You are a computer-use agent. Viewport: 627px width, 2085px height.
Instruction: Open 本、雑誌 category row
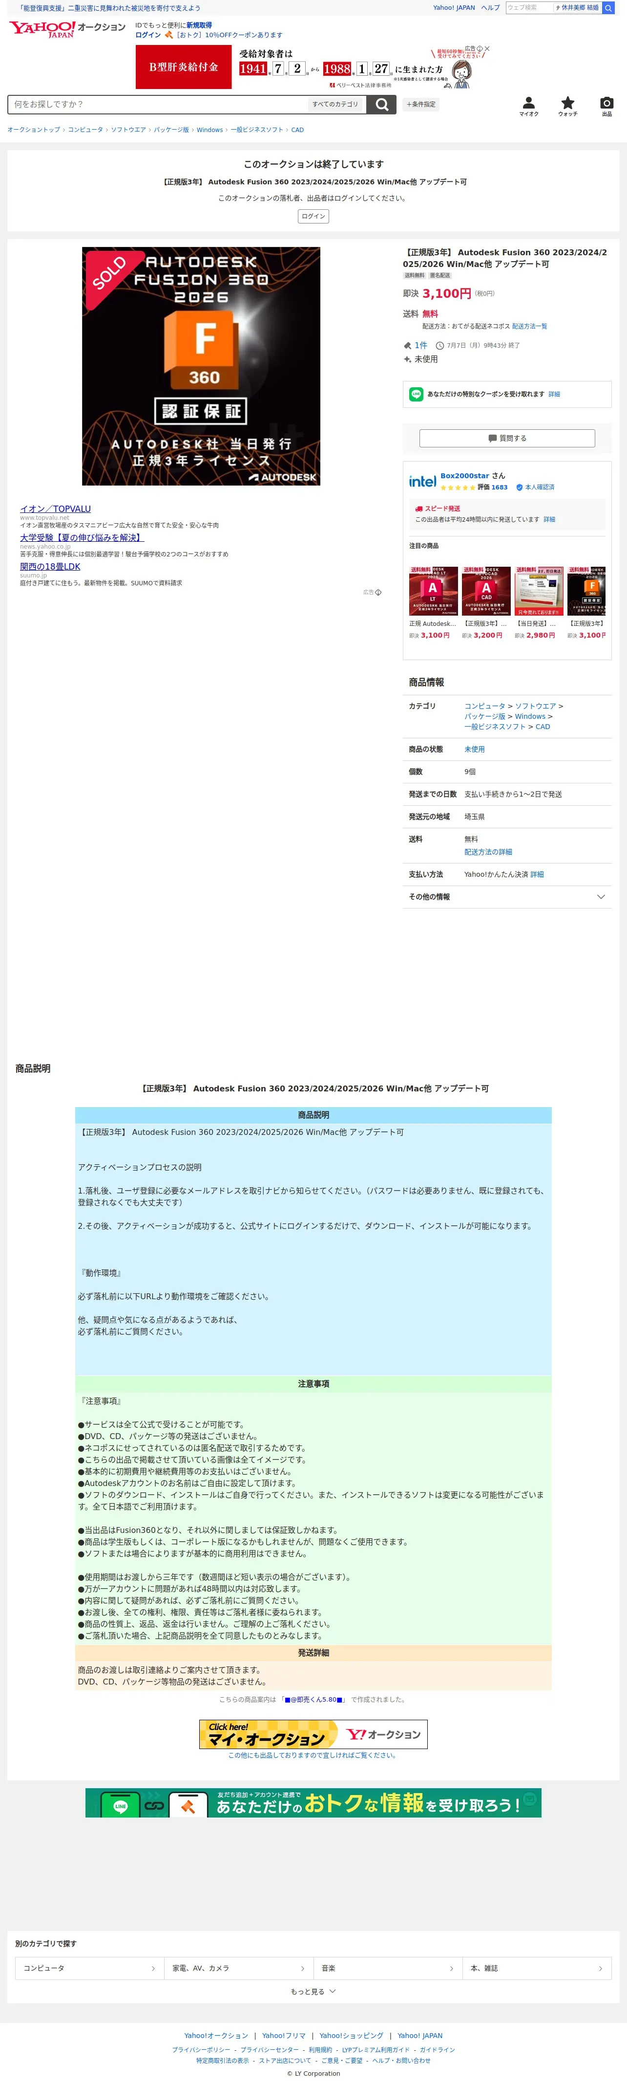coord(537,1969)
